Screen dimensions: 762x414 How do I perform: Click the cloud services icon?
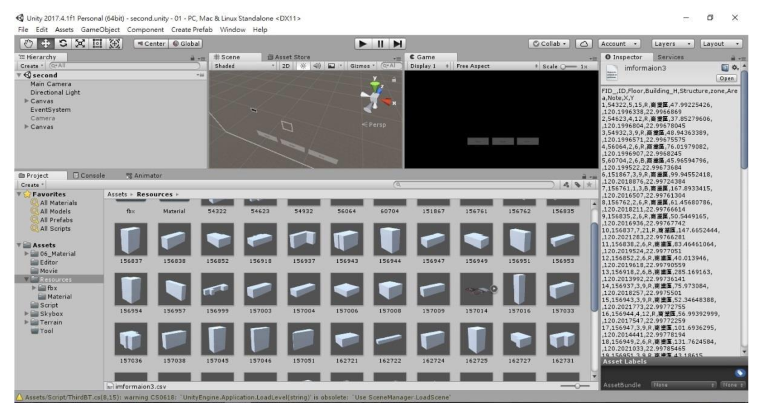583,44
